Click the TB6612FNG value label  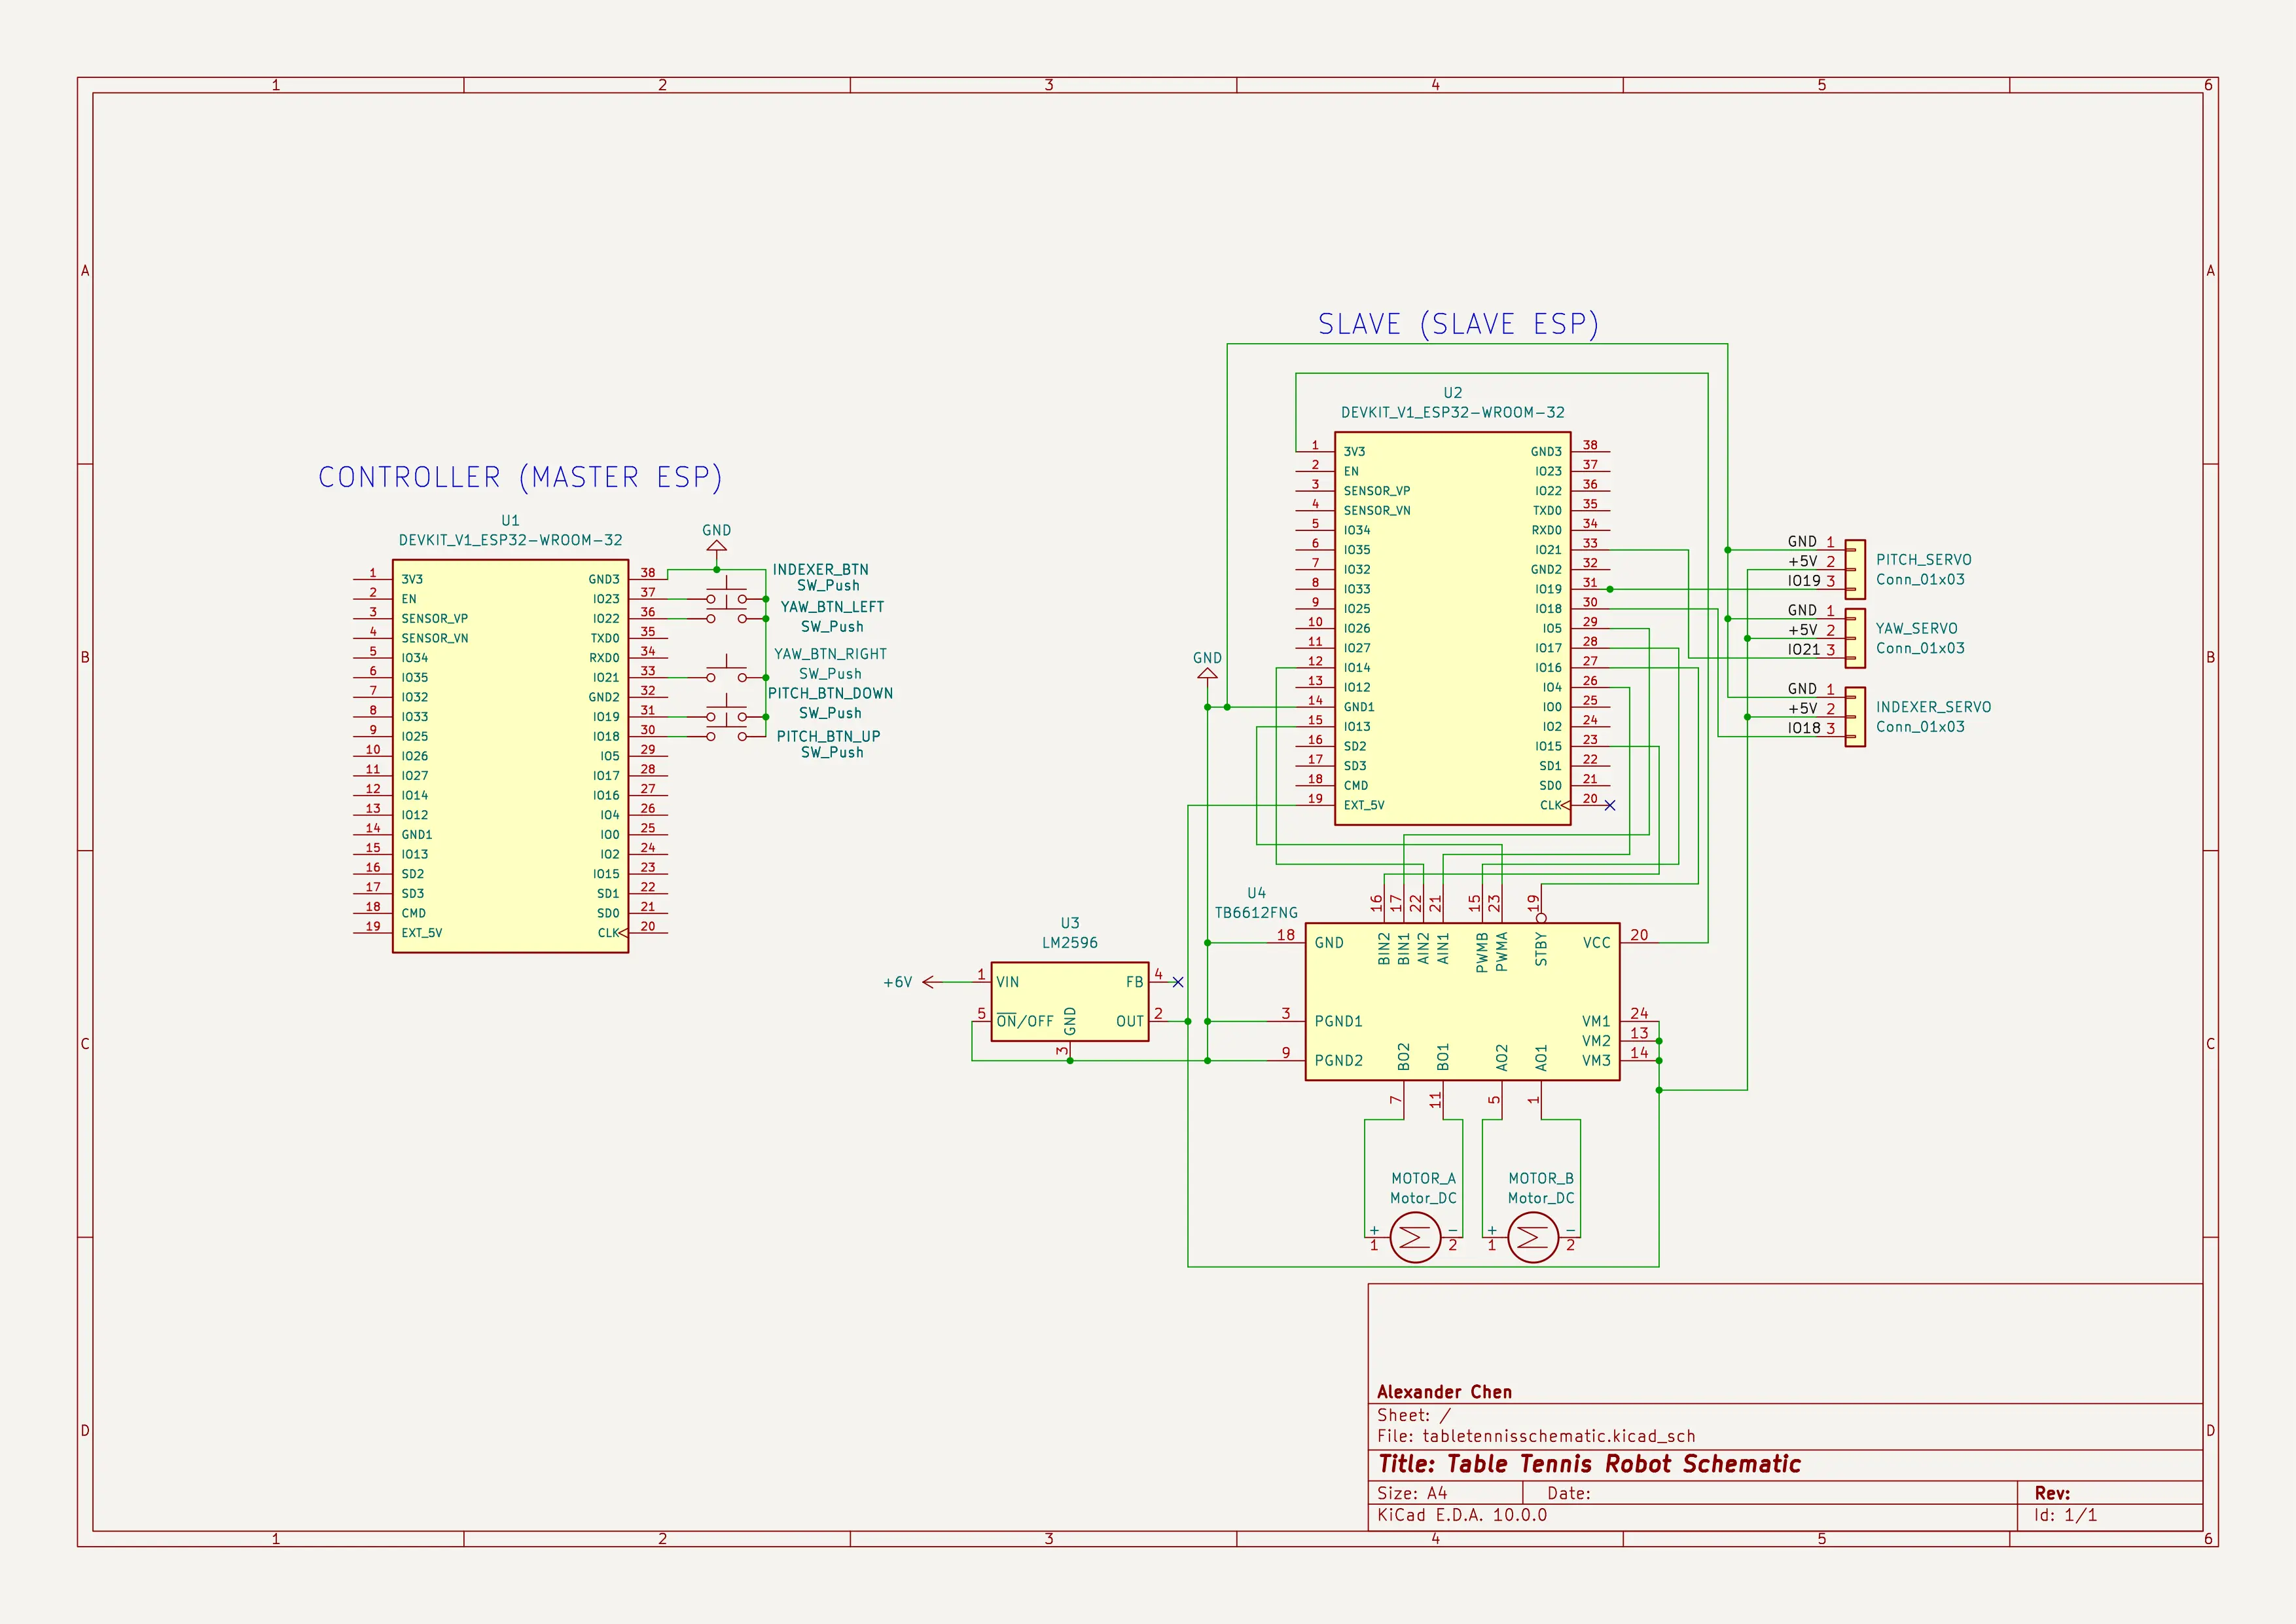coord(1256,913)
